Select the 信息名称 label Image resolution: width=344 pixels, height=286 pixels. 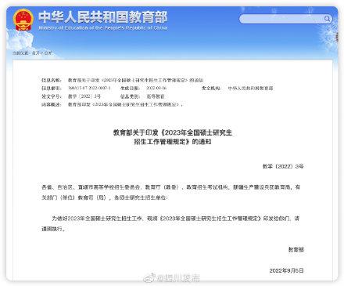pyautogui.click(x=52, y=80)
